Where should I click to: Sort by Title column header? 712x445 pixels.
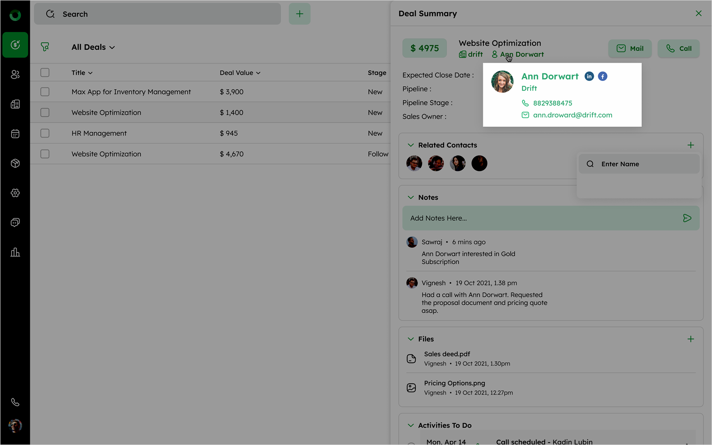click(82, 73)
